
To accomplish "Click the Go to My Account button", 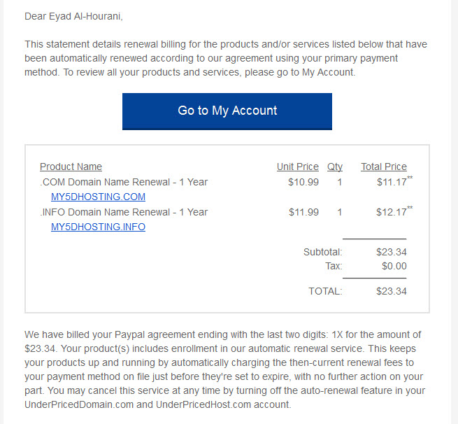I will (227, 111).
